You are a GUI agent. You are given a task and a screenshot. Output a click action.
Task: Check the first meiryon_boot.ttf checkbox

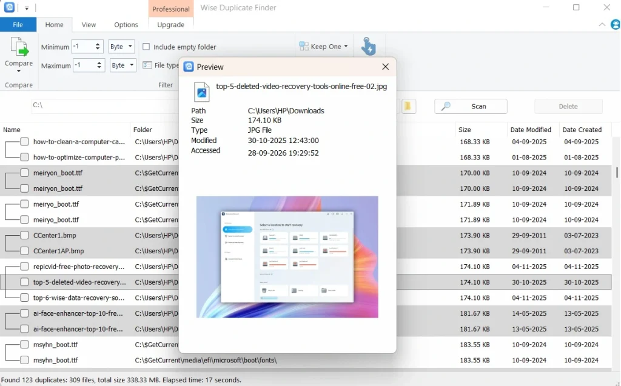tap(24, 173)
